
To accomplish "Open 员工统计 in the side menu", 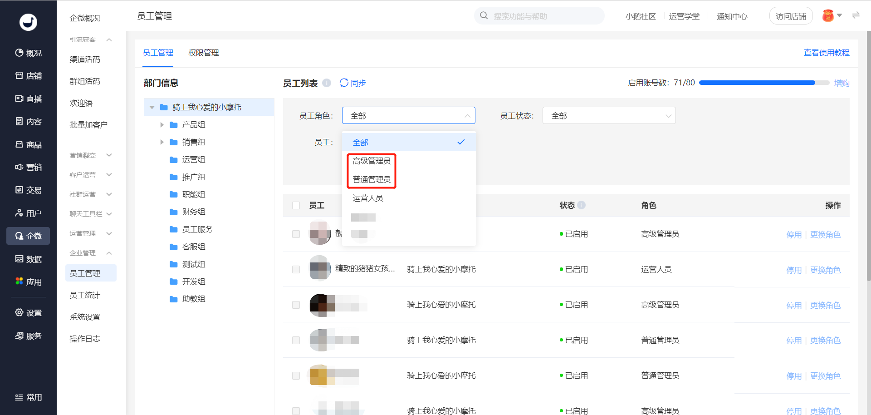I will point(85,295).
